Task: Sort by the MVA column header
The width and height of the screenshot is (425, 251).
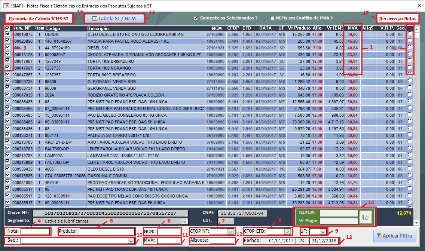Action: click(x=352, y=28)
